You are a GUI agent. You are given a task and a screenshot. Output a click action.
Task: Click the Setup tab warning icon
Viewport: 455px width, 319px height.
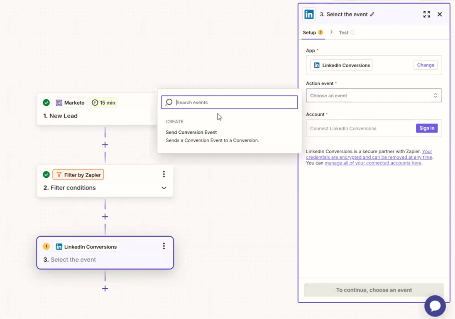320,32
